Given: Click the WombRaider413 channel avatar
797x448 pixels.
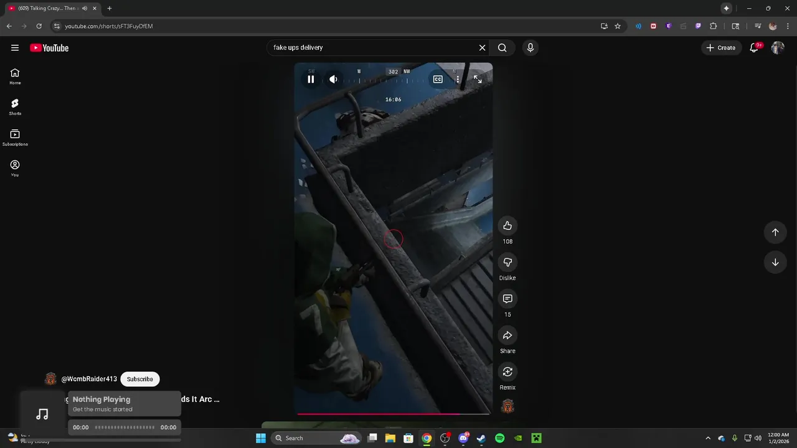Looking at the screenshot, I should click(x=51, y=379).
